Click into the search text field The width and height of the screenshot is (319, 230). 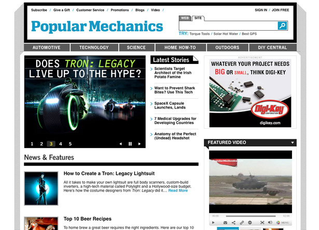coord(228,25)
